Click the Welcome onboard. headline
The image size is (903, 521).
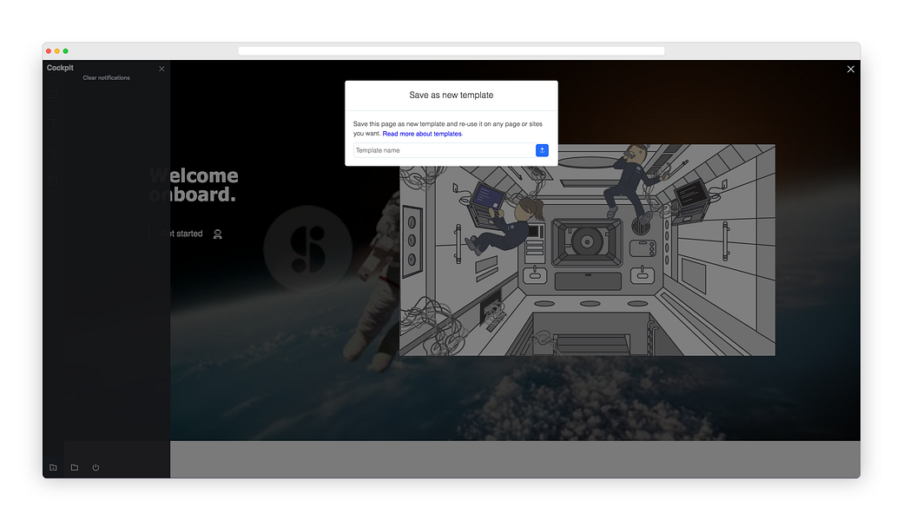(194, 185)
